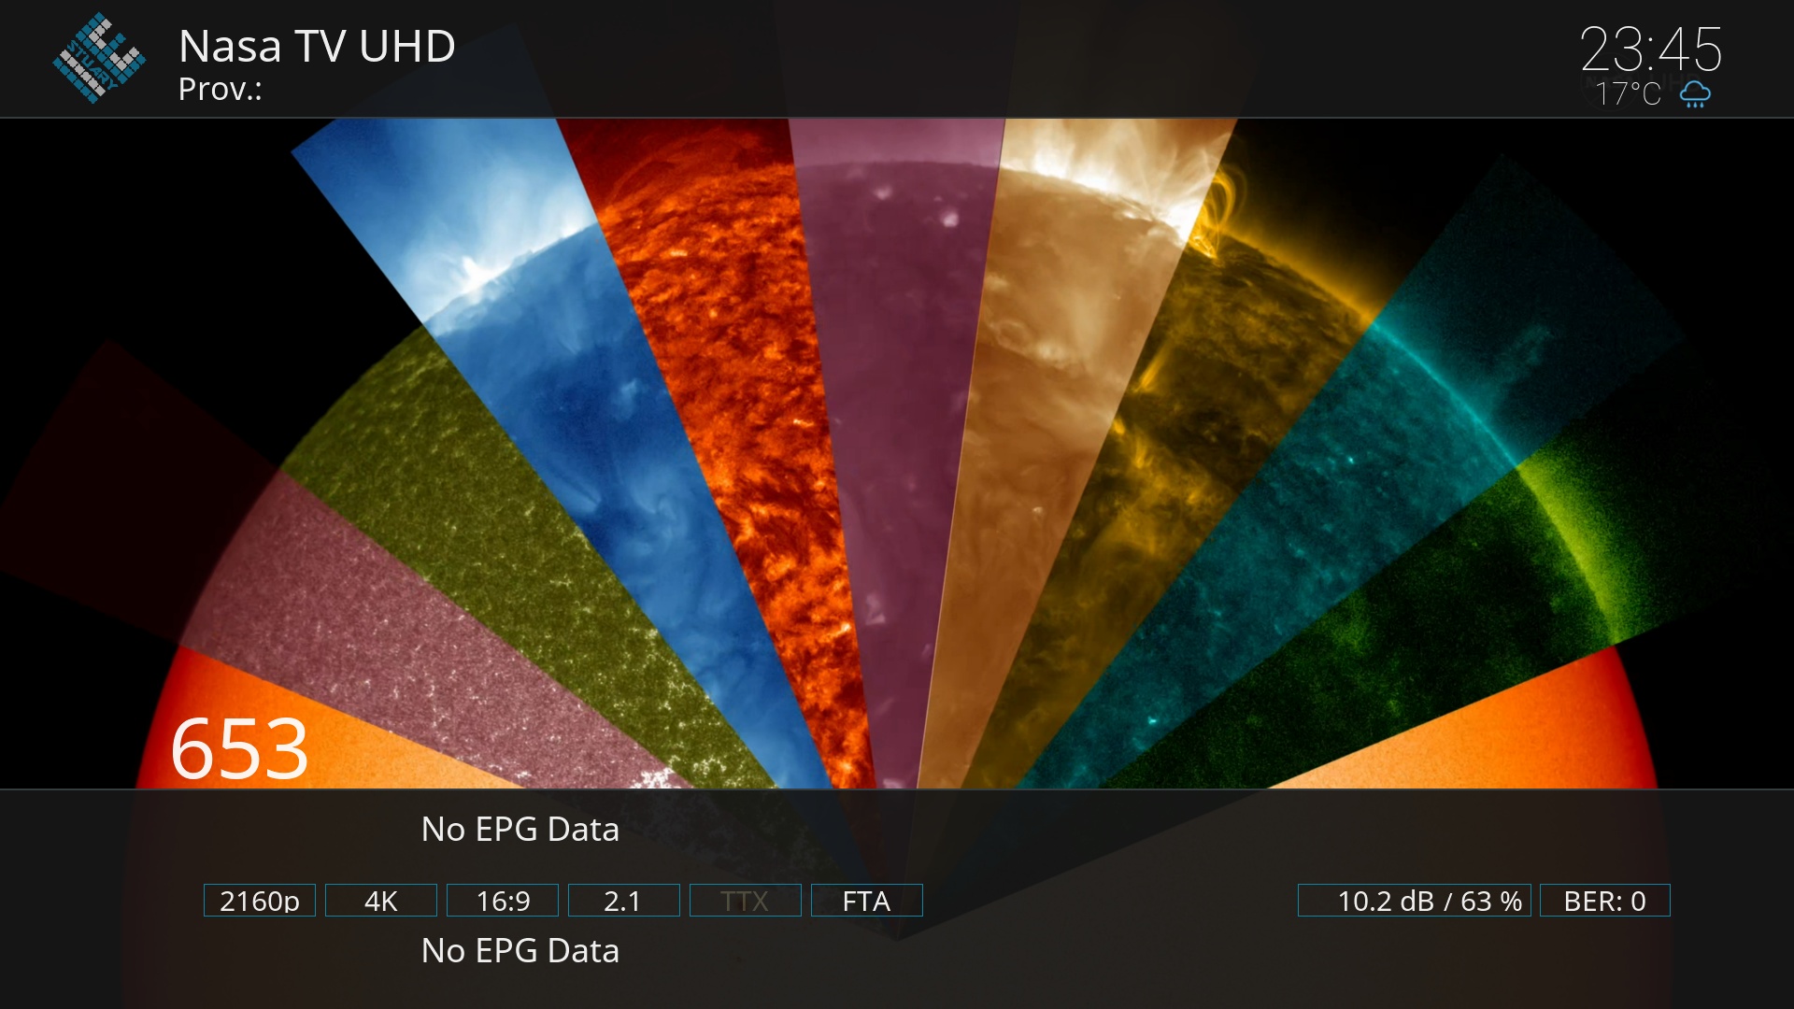Select channel number 653
Viewport: 1794px width, 1009px height.
(x=239, y=748)
